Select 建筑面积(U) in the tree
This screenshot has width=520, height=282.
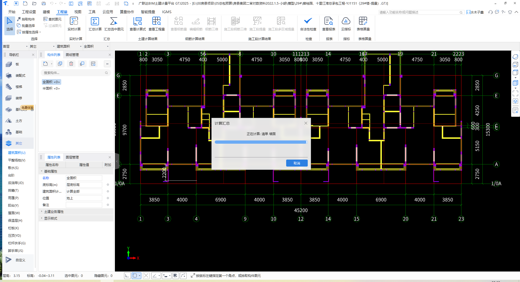(17, 153)
